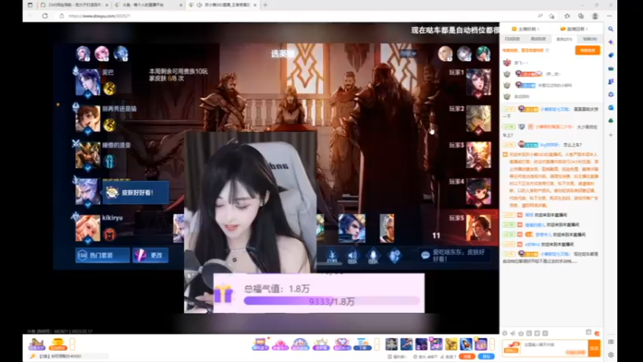The image size is (643, 362).
Task: Switch to the second Douyu browser tab
Action: point(148,5)
